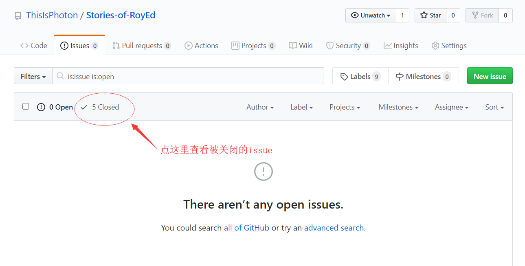The image size is (525, 266).
Task: Click the star icon on Star button
Action: pos(425,15)
